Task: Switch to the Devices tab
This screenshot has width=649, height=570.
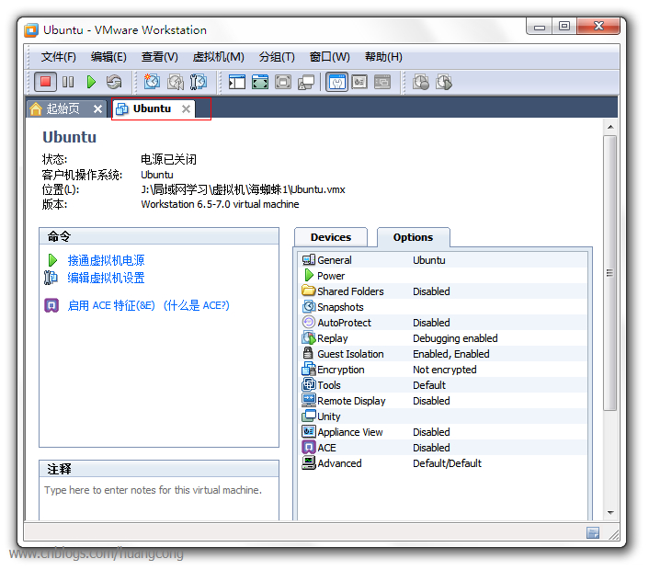Action: tap(331, 237)
